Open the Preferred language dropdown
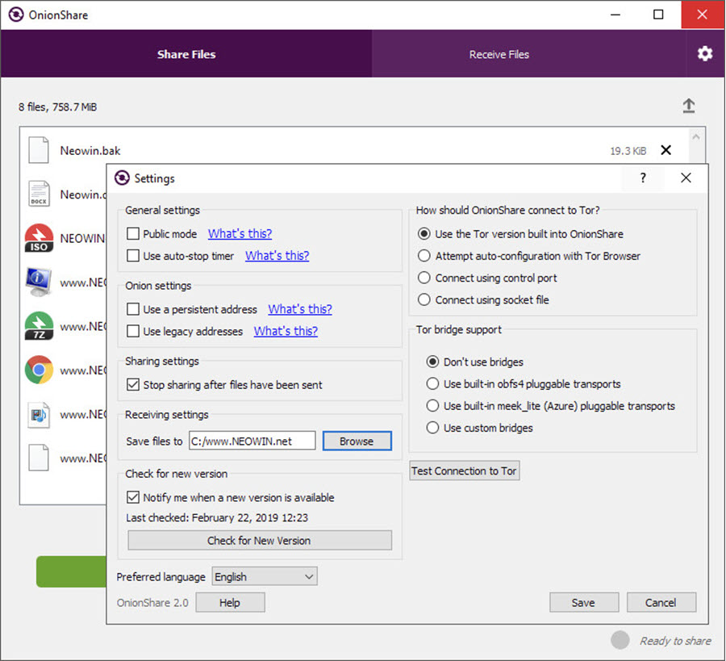The image size is (726, 661). 265,577
